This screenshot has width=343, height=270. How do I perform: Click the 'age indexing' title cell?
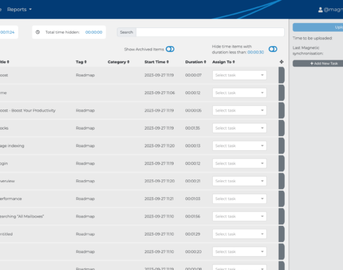[12, 146]
